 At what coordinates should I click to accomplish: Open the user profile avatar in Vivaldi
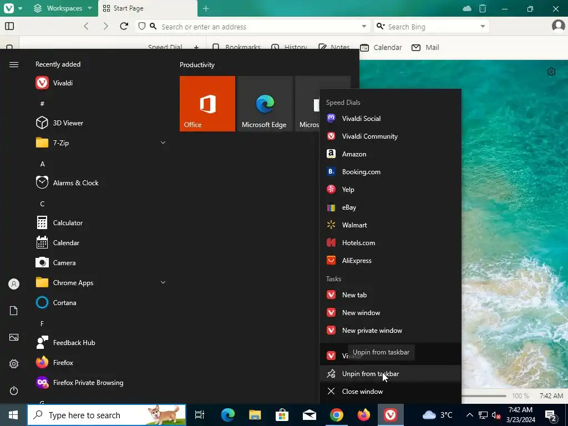point(558,26)
